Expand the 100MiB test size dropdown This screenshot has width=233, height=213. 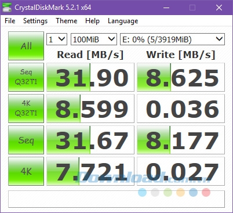click(x=94, y=39)
